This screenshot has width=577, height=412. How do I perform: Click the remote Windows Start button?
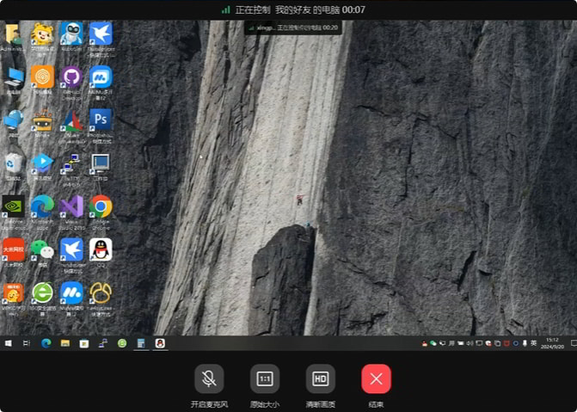(8, 343)
